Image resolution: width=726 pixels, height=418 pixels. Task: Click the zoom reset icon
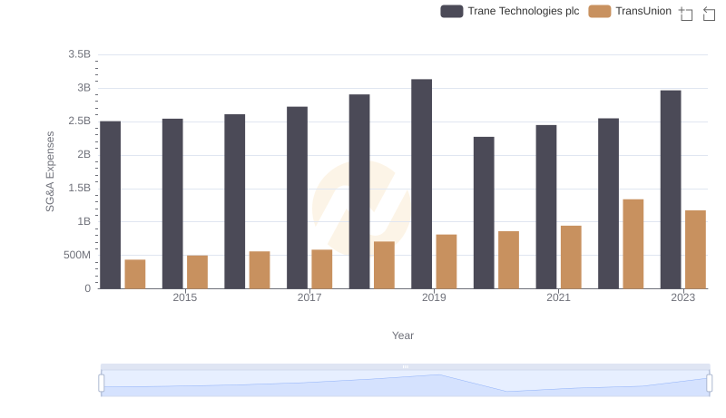click(x=709, y=14)
